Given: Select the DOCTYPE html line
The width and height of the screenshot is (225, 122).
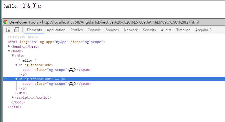Looking at the screenshot, I should pos(23,37).
